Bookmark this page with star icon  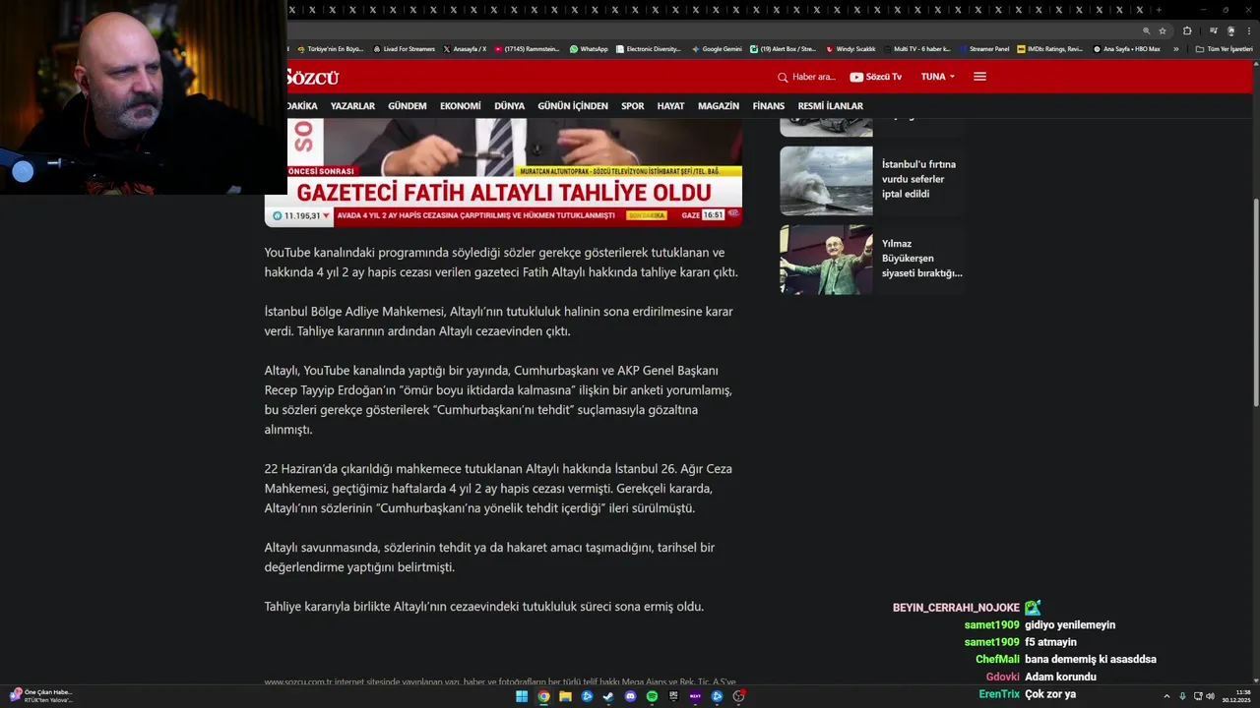(x=1162, y=30)
